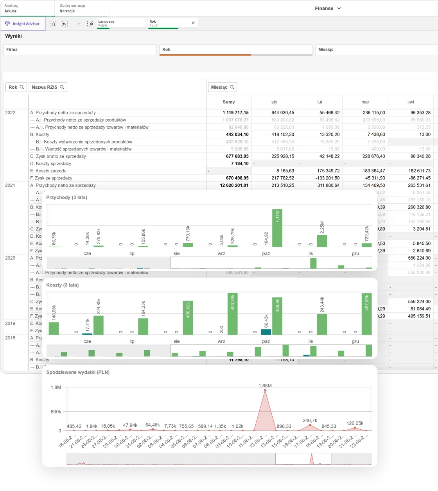Screen dimensions: 438x491
Task: Select the Sumy column header
Action: tap(229, 102)
